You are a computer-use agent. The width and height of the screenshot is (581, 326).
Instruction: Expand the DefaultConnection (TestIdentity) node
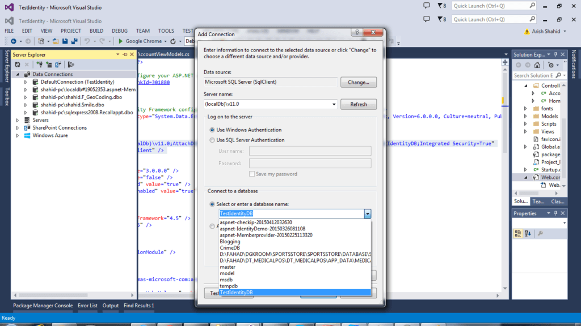[26, 82]
